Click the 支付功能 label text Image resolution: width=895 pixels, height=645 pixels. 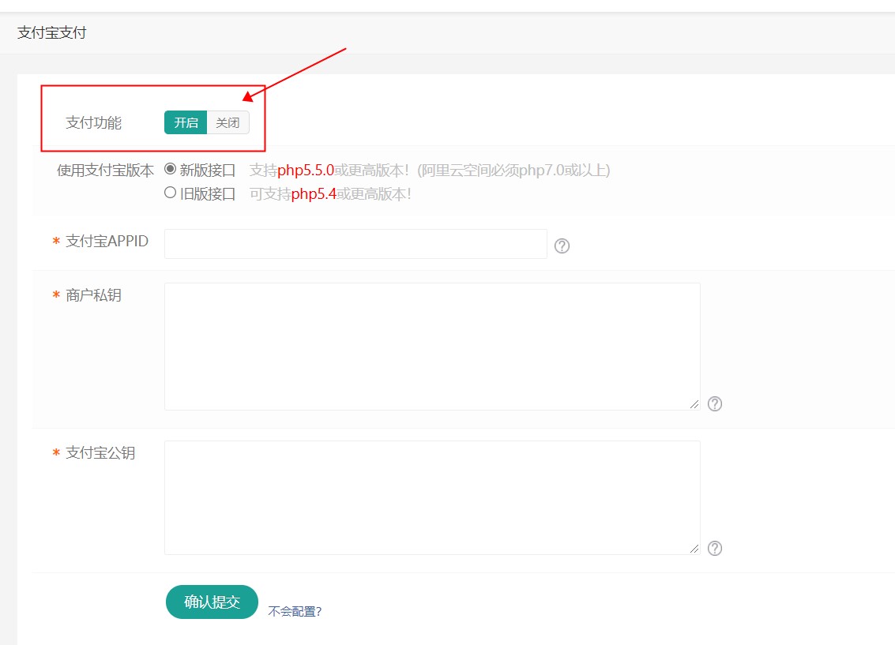coord(94,122)
